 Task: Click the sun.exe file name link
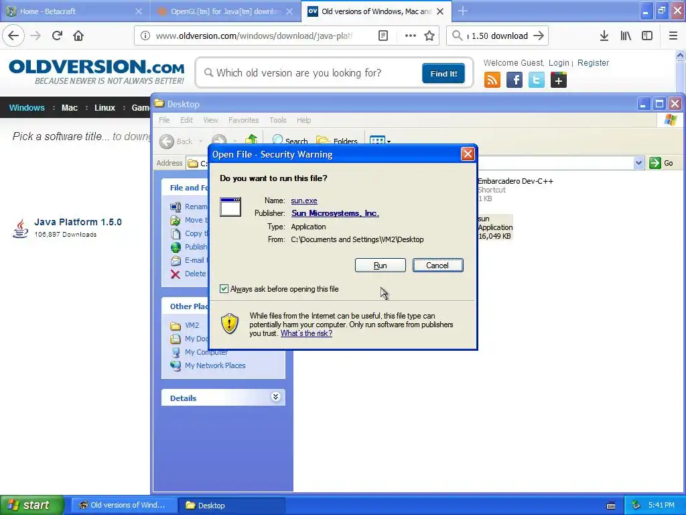[x=304, y=201]
